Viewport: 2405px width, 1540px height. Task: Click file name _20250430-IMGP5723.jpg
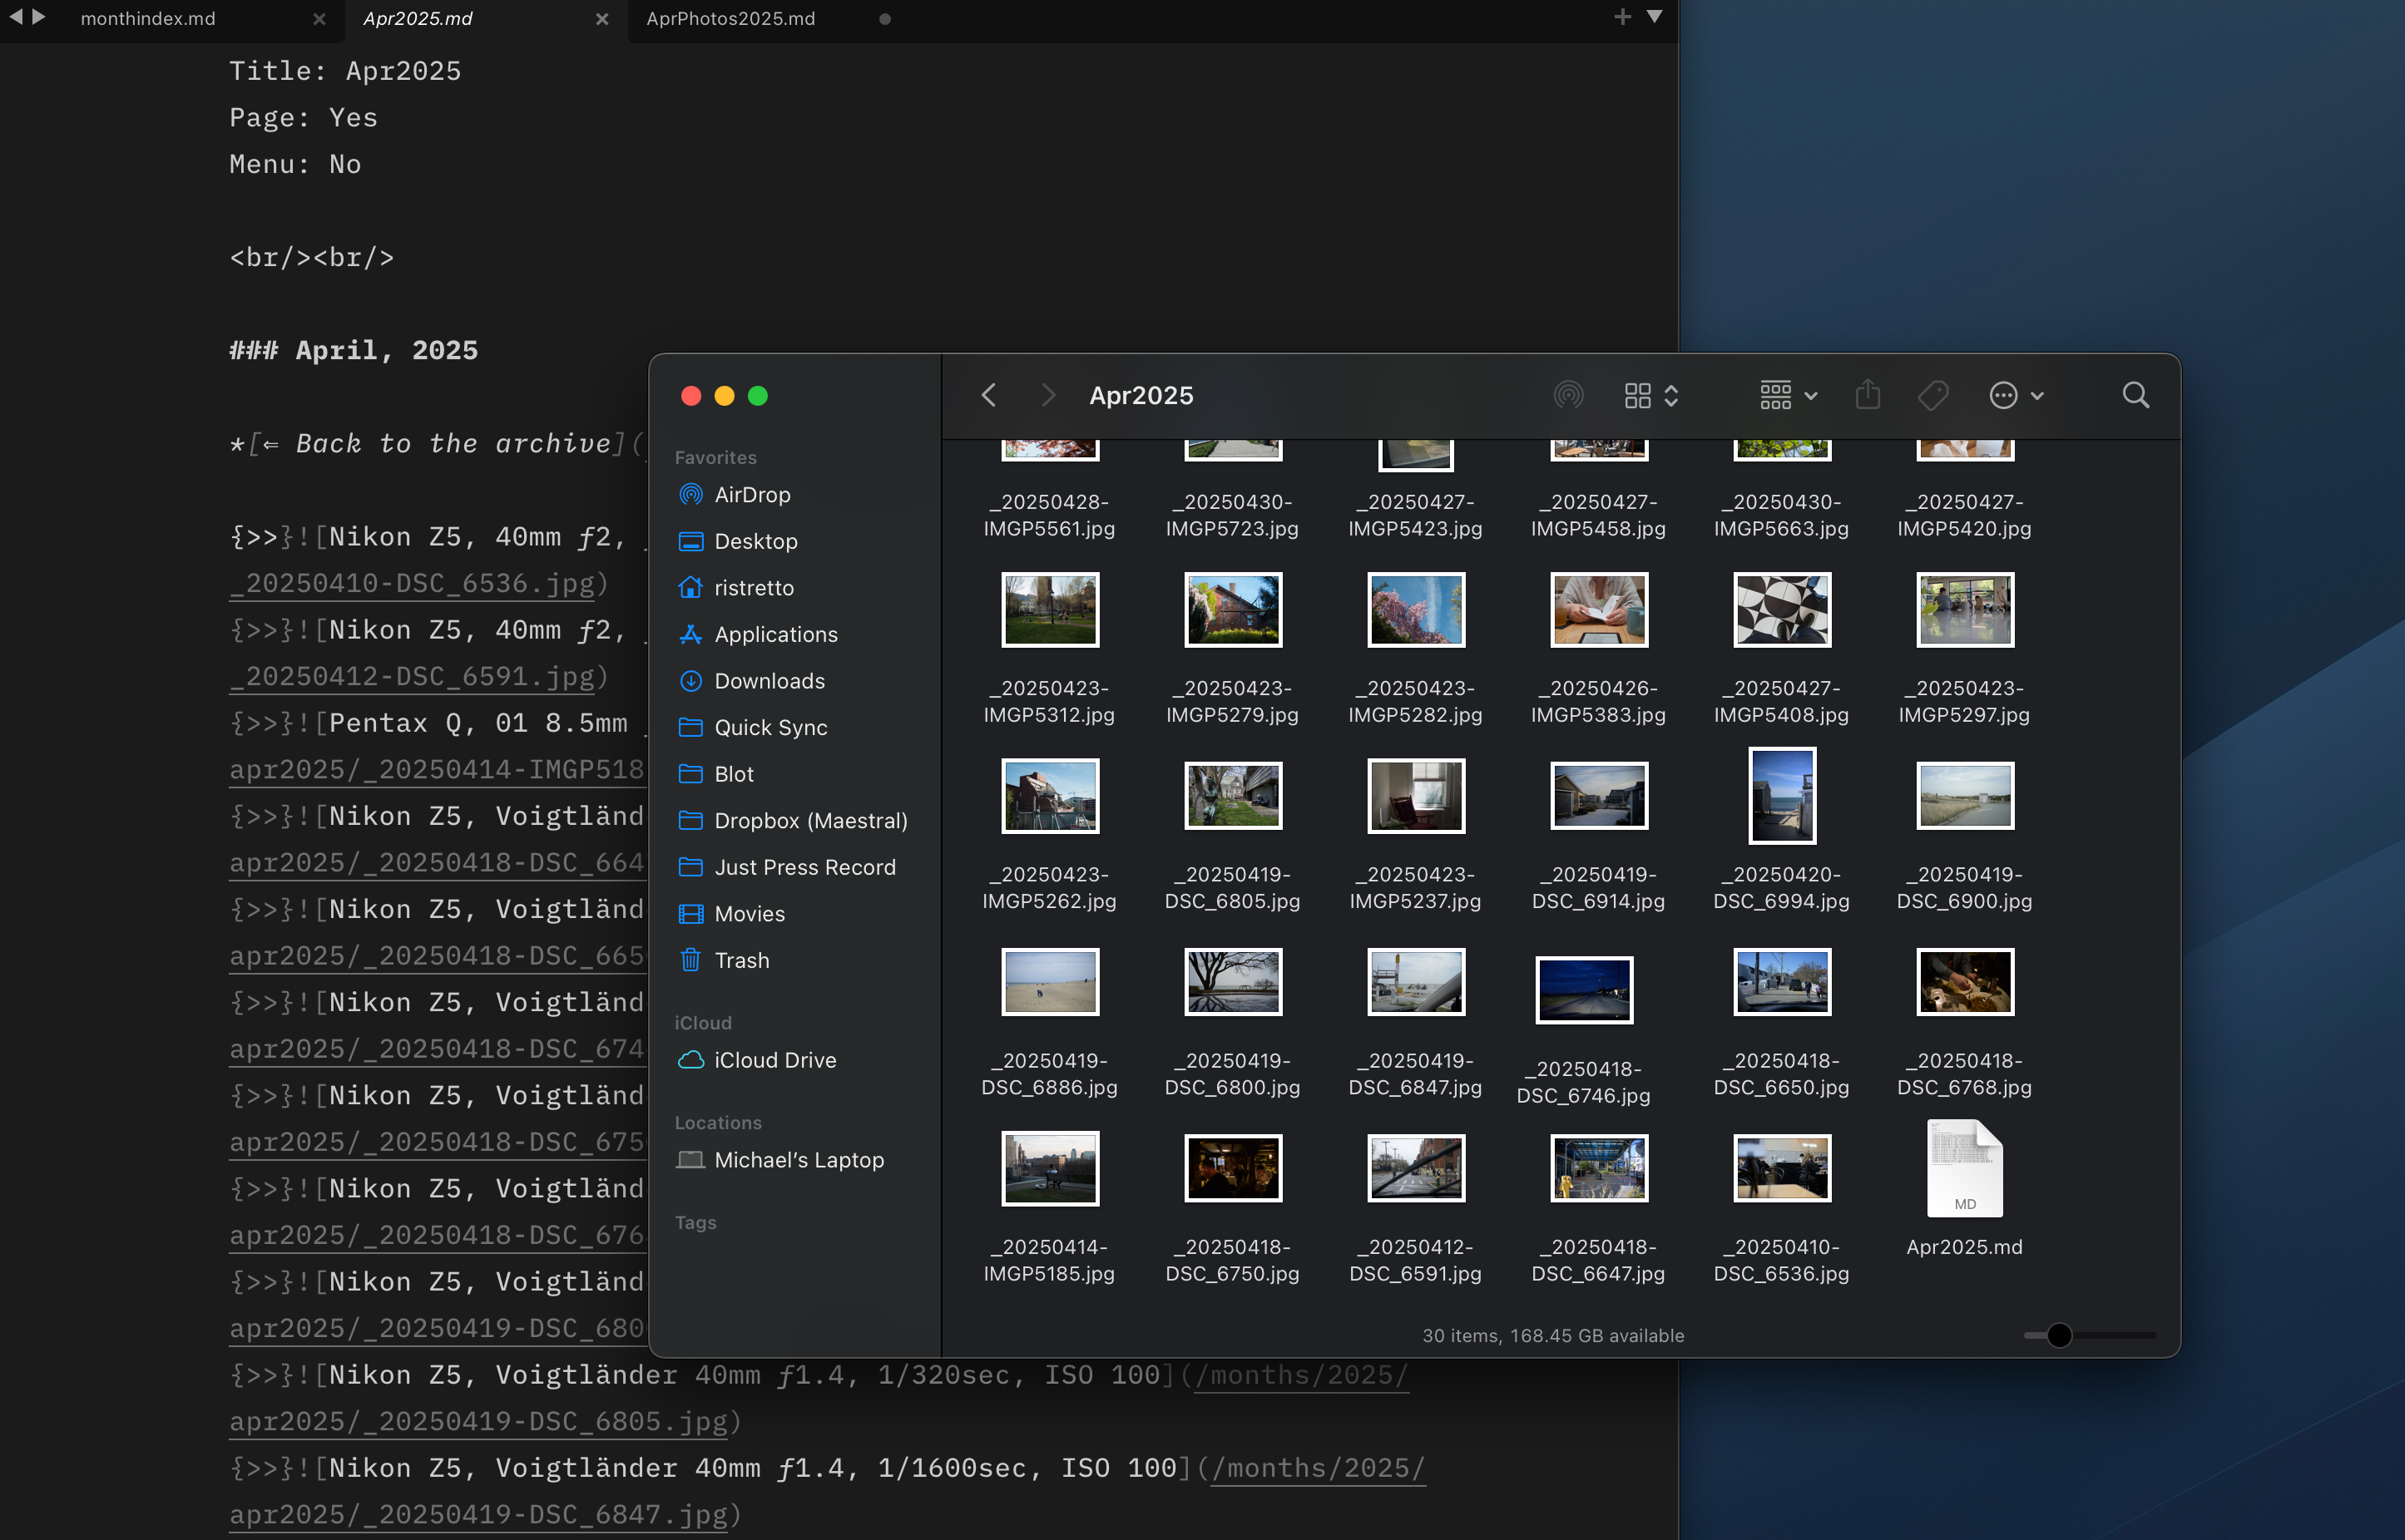(1231, 515)
